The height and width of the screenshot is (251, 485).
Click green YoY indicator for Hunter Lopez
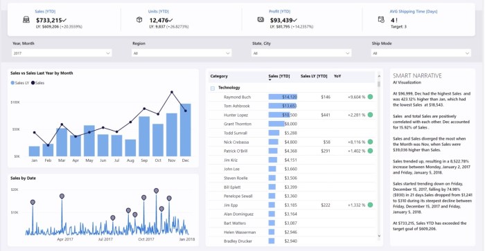tap(370, 115)
